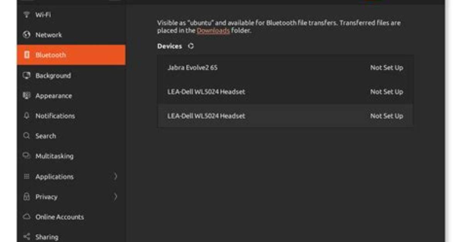
Task: Select Jabra Evolve2 65 device
Action: pyautogui.click(x=285, y=67)
